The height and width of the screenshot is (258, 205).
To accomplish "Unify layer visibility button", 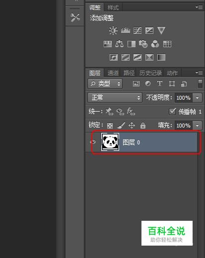I will [x=120, y=112].
